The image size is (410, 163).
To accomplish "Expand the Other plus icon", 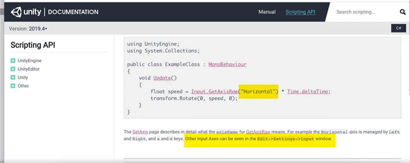I will 13,86.
